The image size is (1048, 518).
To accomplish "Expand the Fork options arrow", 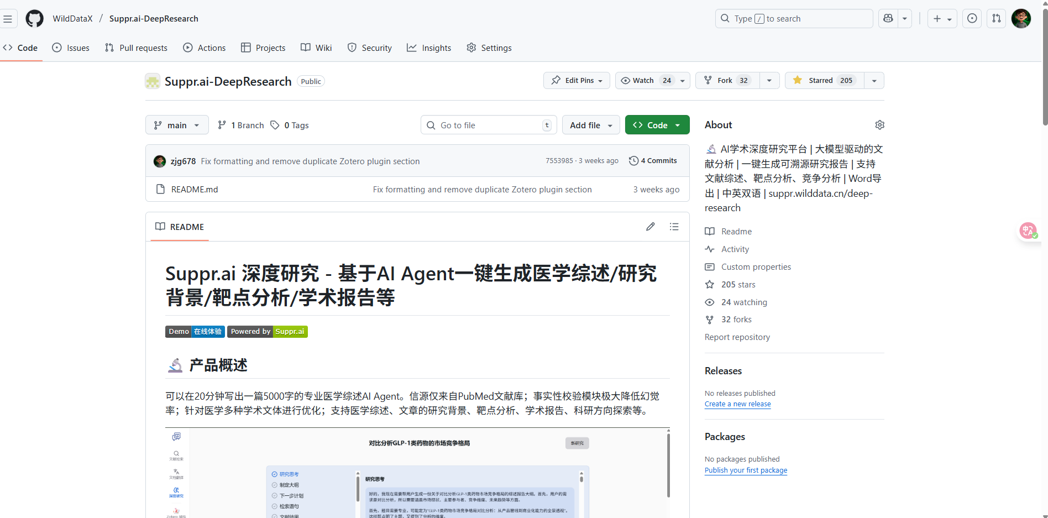I will (769, 81).
